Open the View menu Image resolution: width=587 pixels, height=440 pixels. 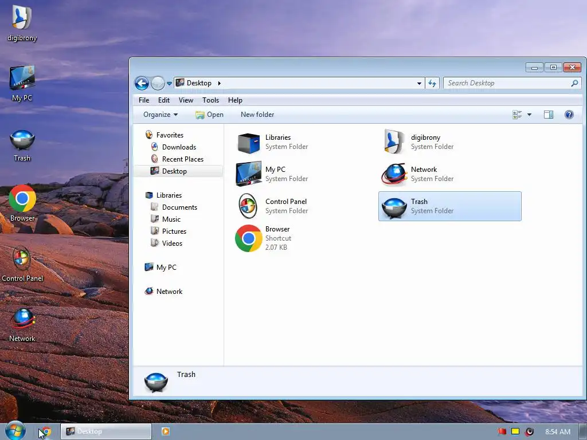(x=186, y=100)
